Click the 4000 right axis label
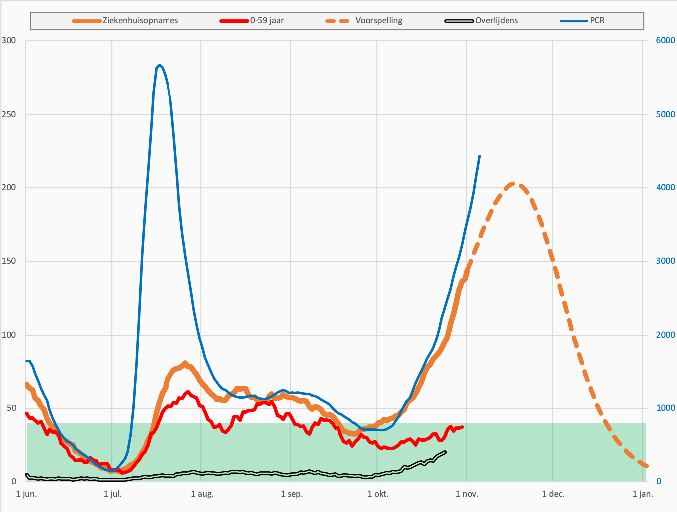 click(x=666, y=188)
